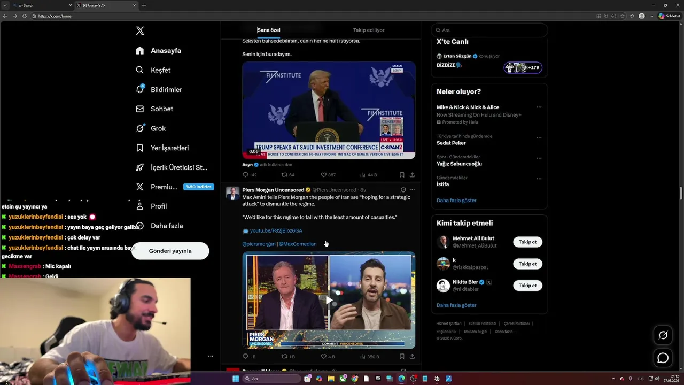This screenshot has width=684, height=385.
Task: Open Bildirimler notifications
Action: click(x=159, y=89)
